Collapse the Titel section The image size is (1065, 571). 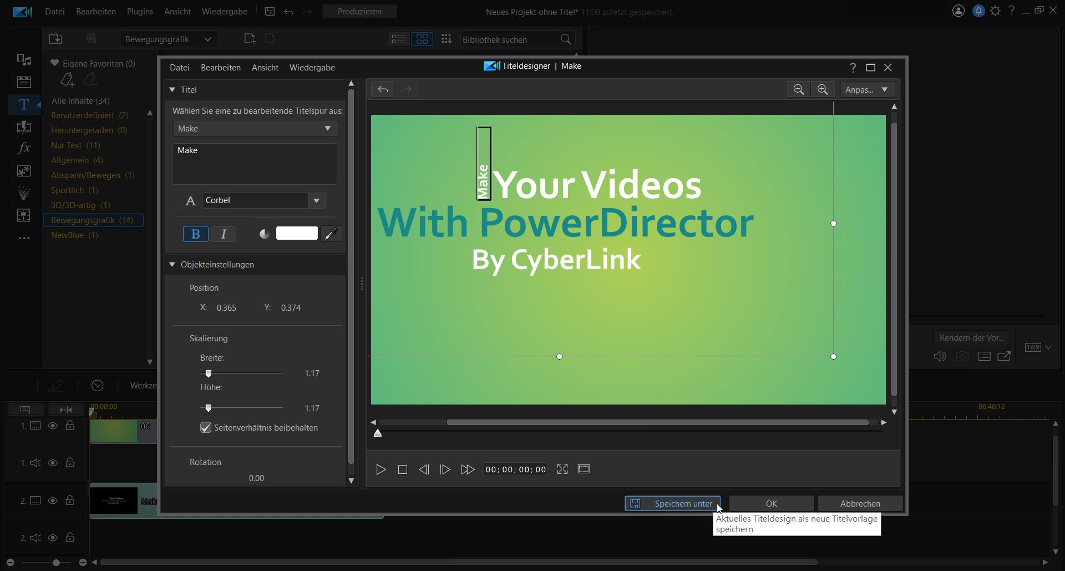(x=172, y=89)
